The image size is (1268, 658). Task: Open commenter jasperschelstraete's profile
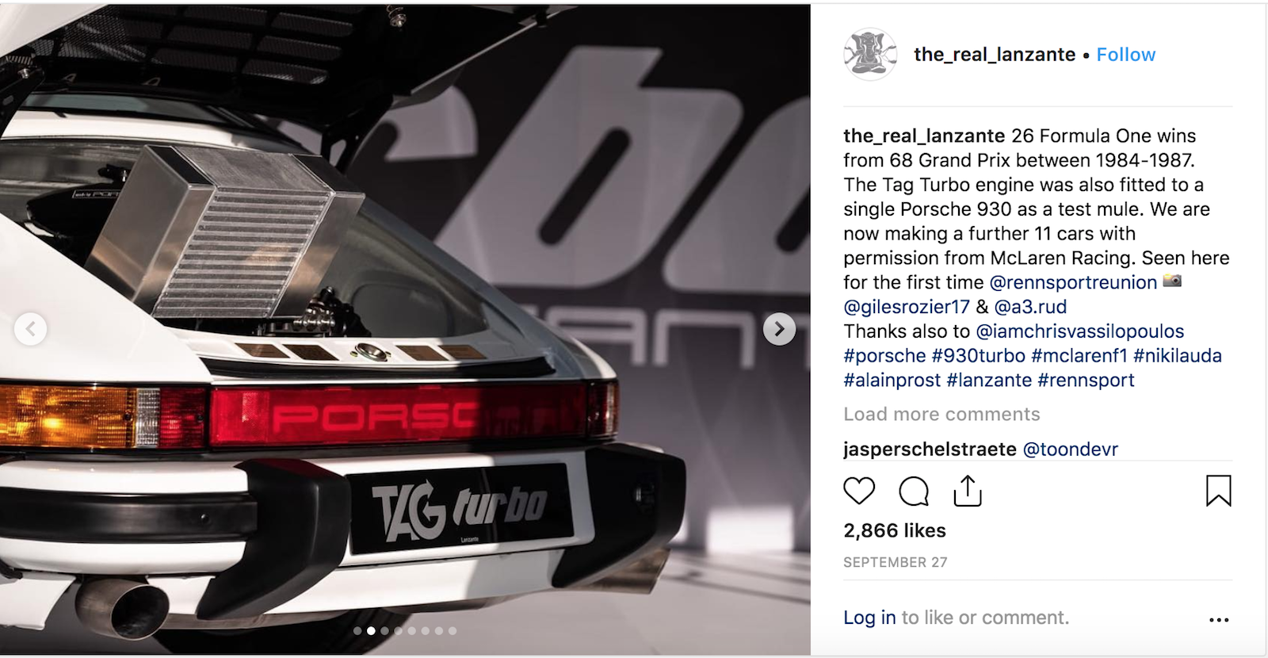tap(930, 450)
